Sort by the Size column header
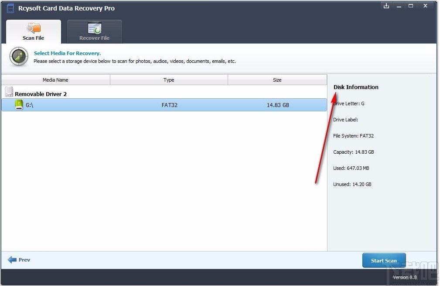 277,80
